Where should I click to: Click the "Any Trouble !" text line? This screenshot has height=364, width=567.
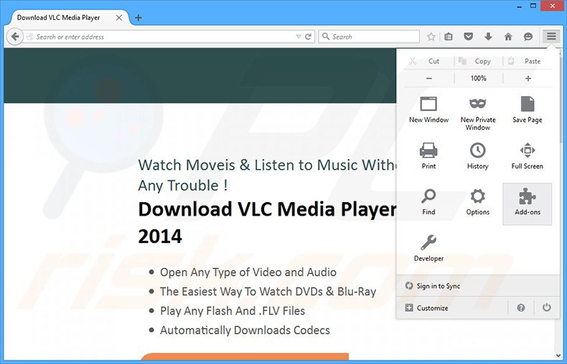tap(182, 186)
